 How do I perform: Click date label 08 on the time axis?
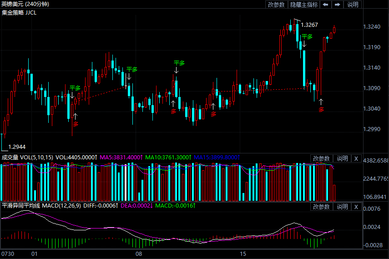(139, 254)
